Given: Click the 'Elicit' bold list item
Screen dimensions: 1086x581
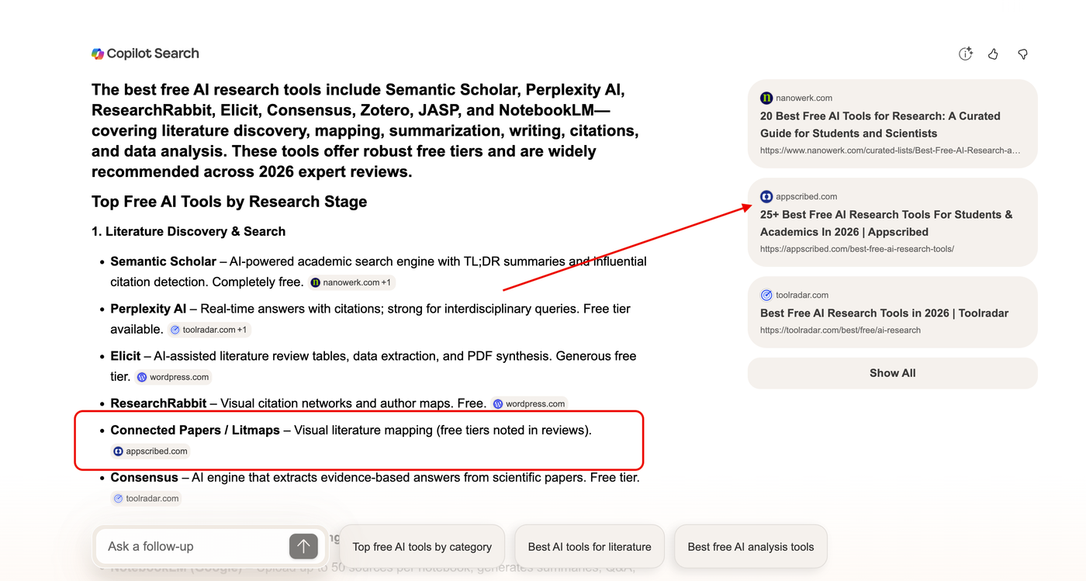Looking at the screenshot, I should tap(125, 356).
